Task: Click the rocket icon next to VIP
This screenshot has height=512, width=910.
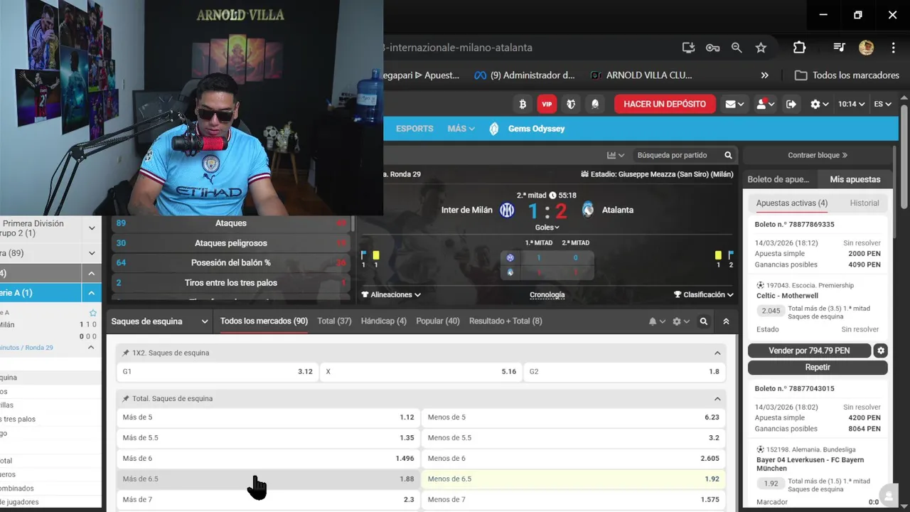Action: 595,104
